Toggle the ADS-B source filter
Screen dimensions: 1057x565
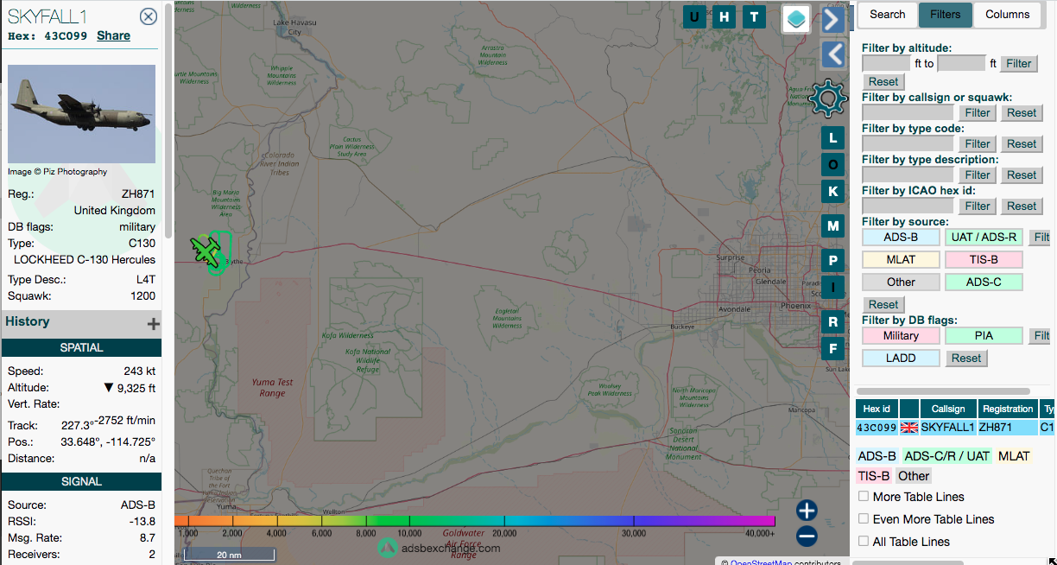[902, 237]
